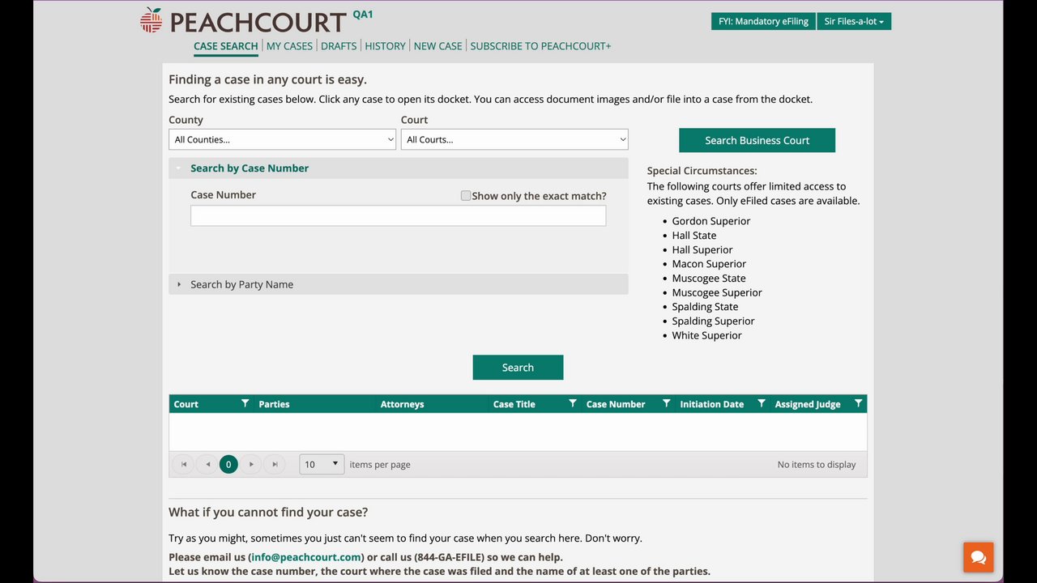
Task: Switch to the CASE SEARCH tab
Action: (226, 46)
